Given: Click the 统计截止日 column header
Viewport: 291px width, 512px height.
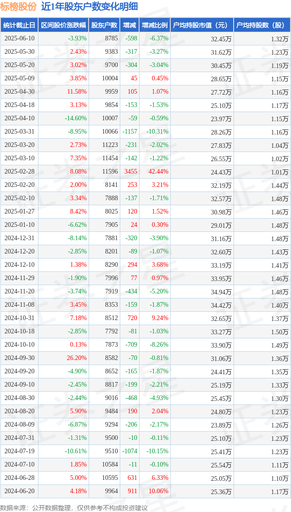Looking at the screenshot, I should 19,25.
